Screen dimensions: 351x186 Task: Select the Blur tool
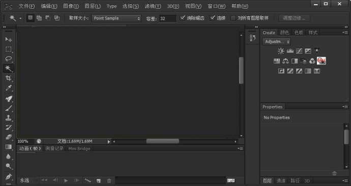point(9,156)
